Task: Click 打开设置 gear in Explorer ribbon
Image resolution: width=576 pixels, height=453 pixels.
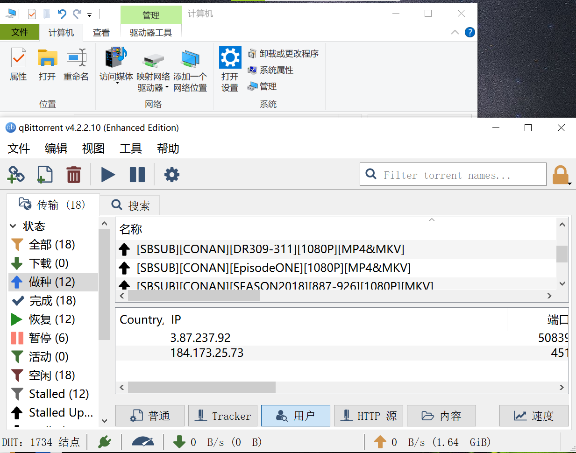Action: [230, 69]
